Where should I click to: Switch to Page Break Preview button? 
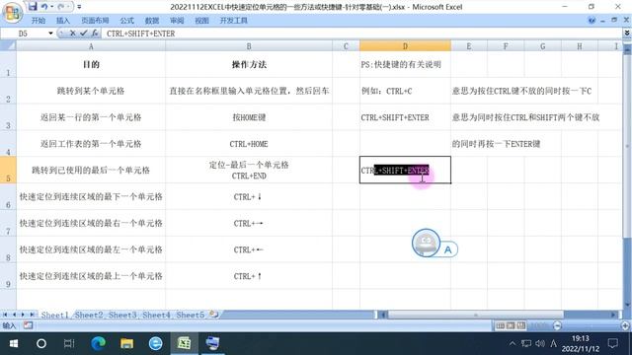521,325
